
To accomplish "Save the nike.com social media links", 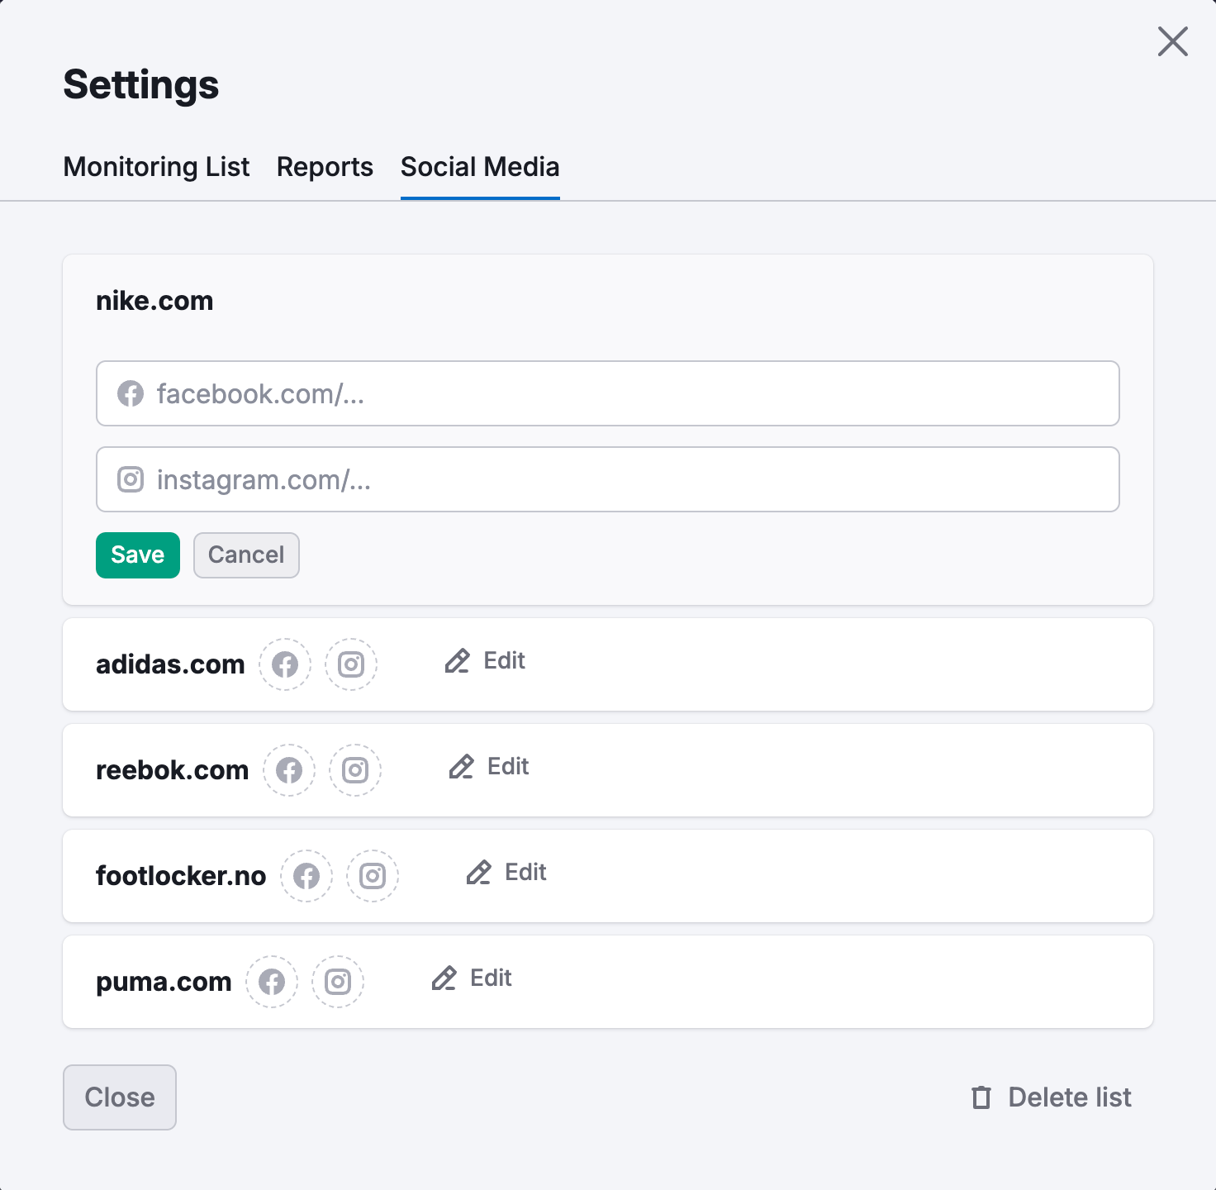I will (x=137, y=555).
